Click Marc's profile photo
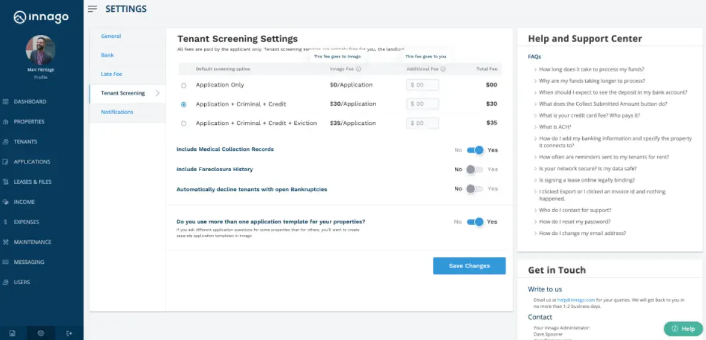 click(x=40, y=50)
